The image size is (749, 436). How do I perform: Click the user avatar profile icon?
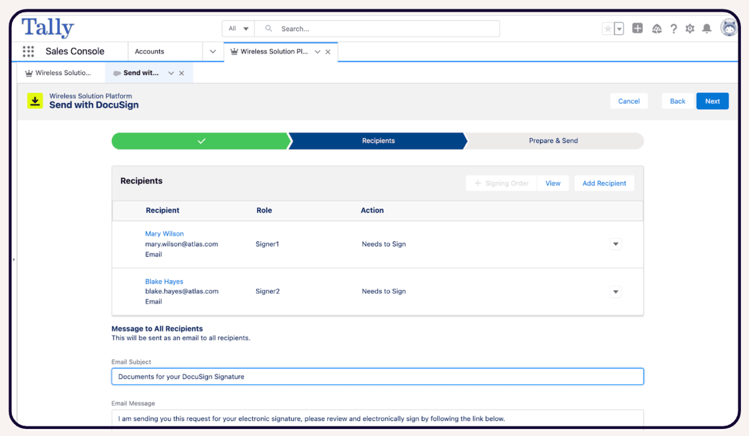coord(728,28)
